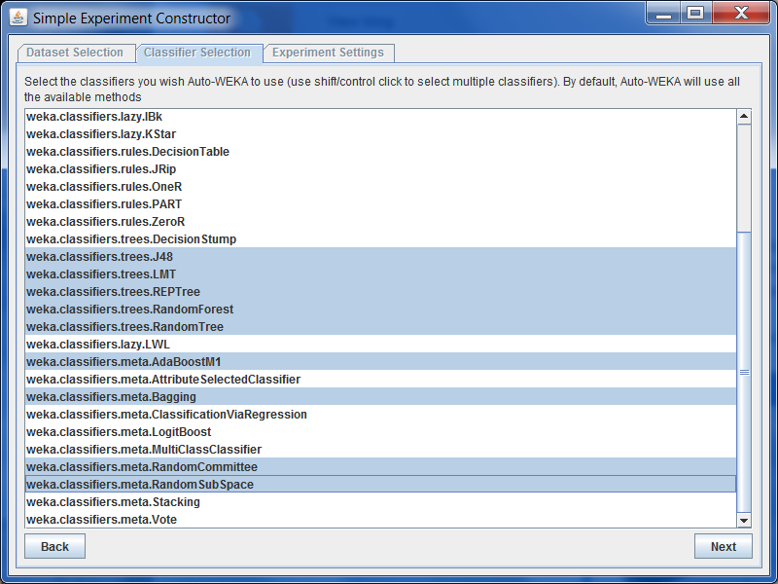Click the Back button
Viewport: 778px width, 584px height.
(55, 546)
